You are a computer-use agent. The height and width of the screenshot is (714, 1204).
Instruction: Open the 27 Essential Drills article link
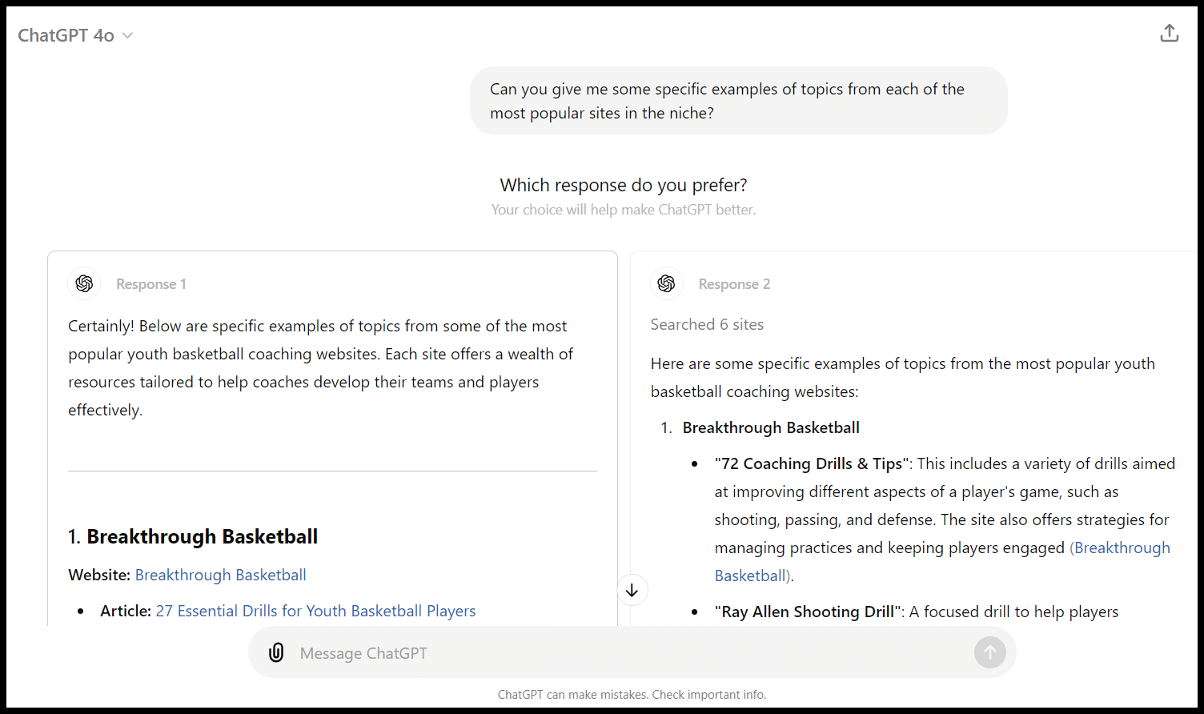(315, 611)
